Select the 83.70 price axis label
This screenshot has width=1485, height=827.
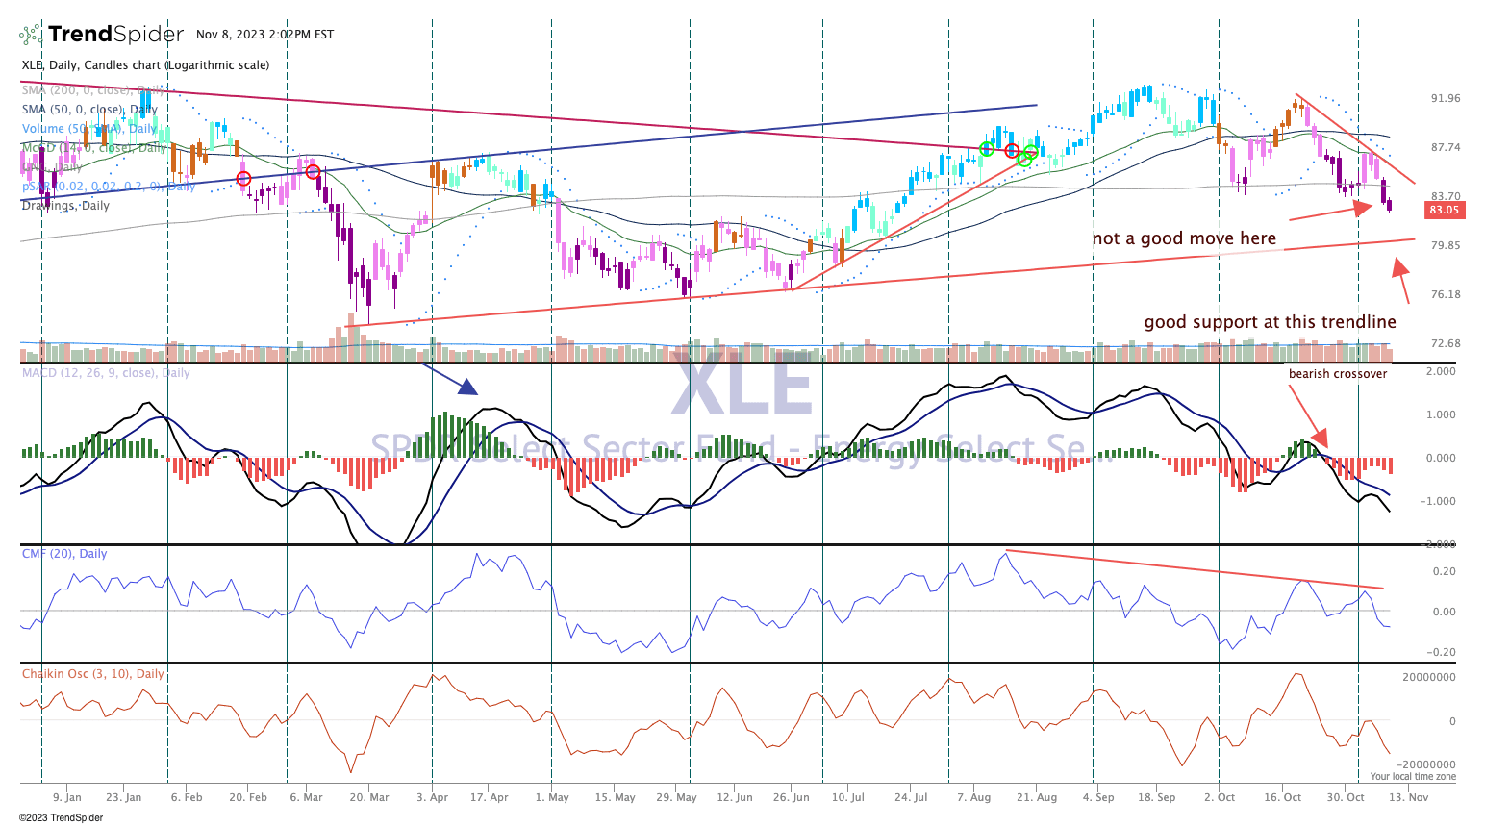[1446, 196]
